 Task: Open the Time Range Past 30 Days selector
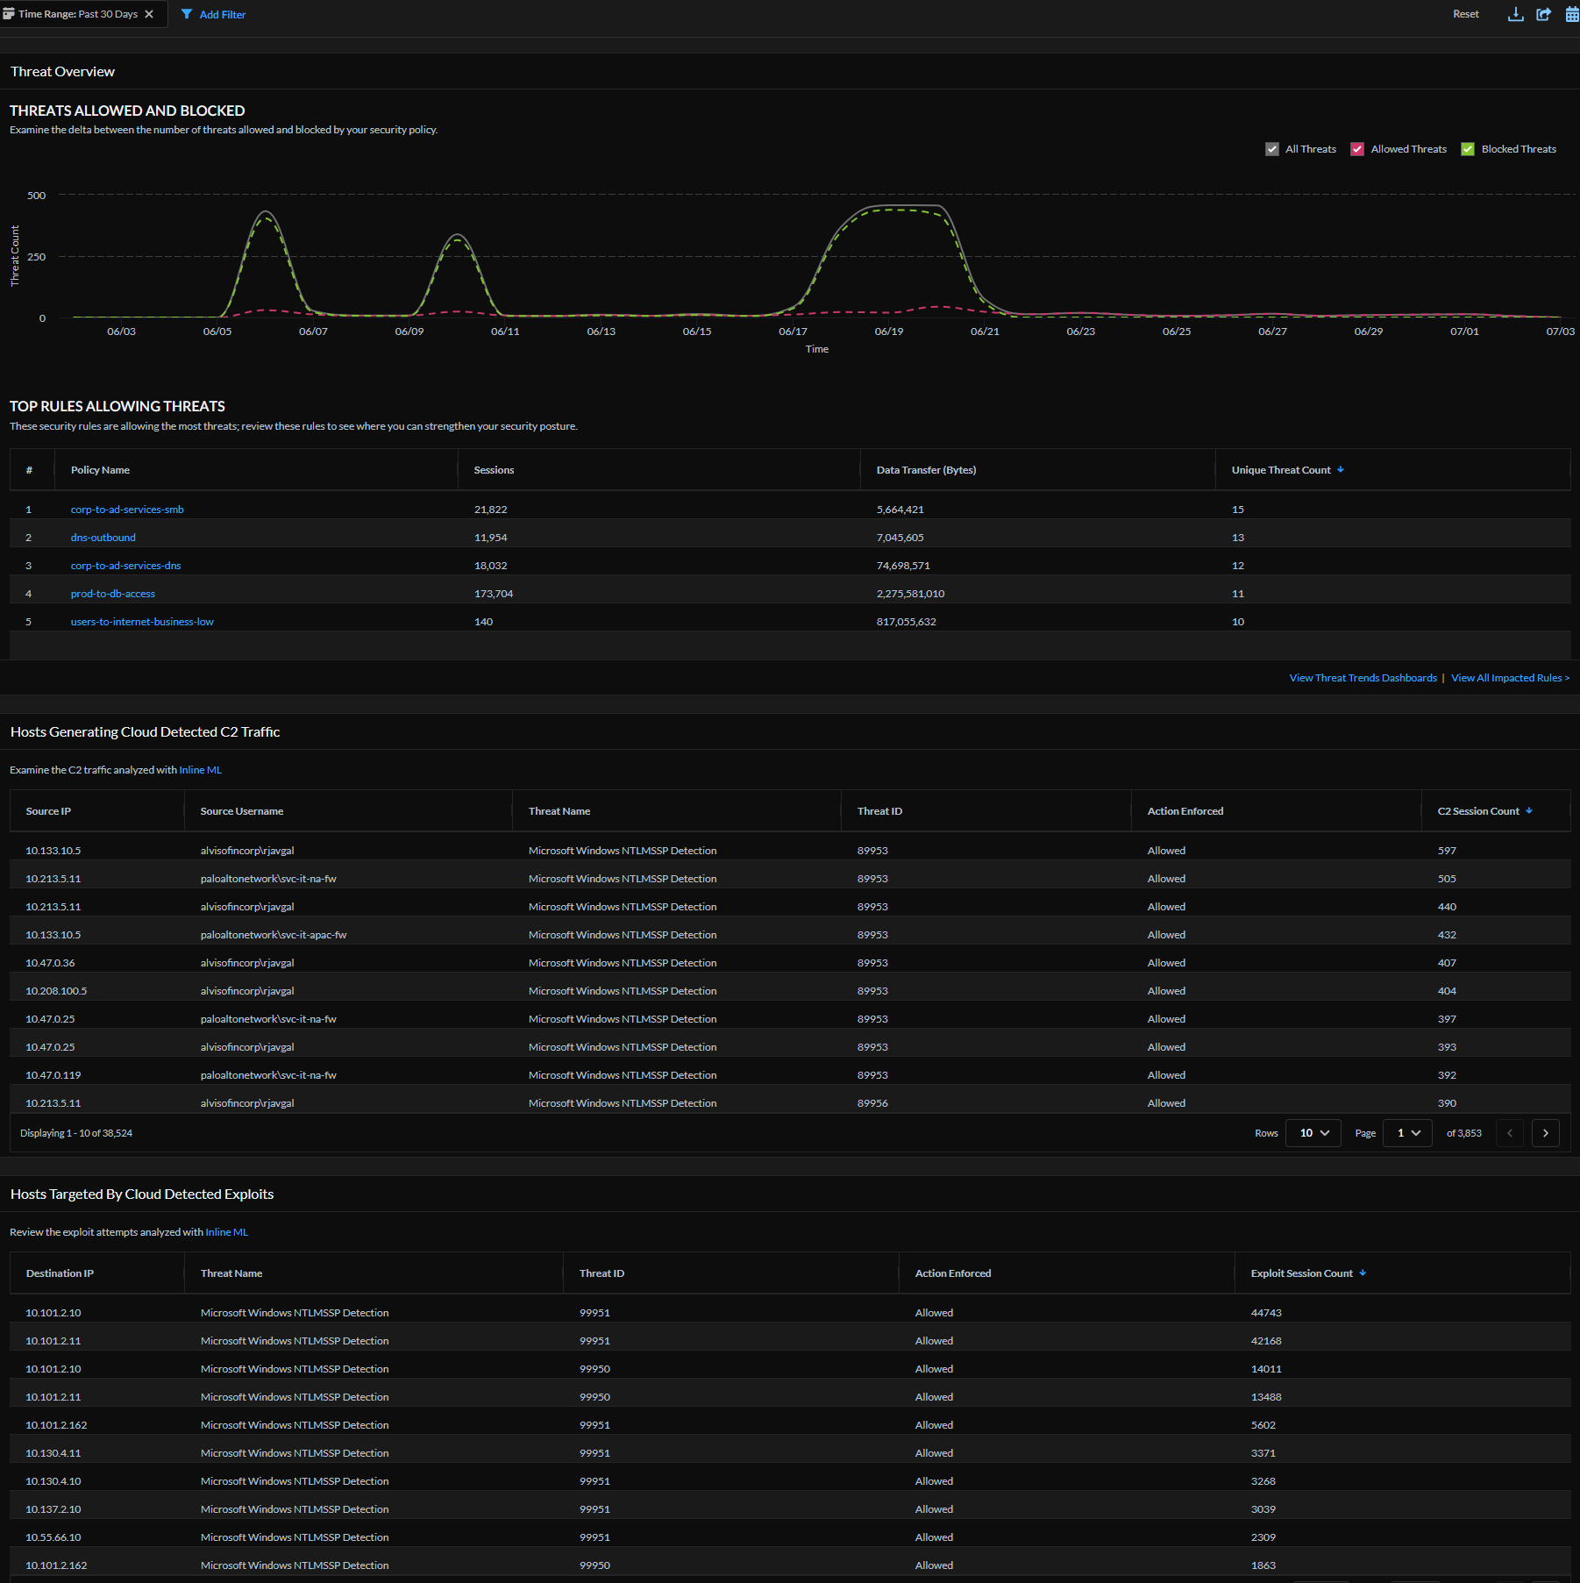(x=77, y=14)
